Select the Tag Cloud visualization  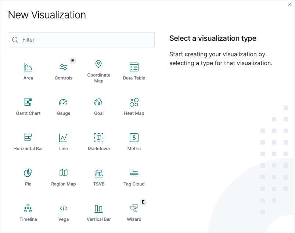tap(134, 177)
